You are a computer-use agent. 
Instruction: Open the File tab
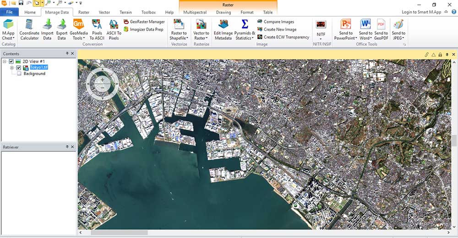9,12
